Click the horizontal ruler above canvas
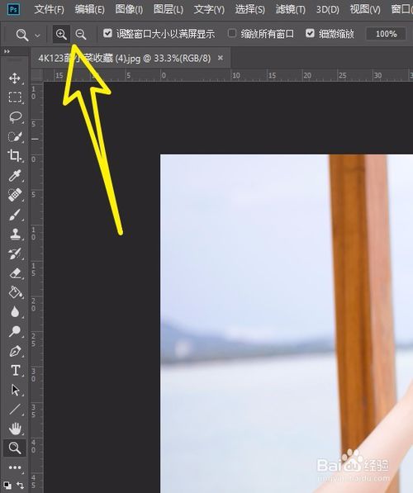 228,75
